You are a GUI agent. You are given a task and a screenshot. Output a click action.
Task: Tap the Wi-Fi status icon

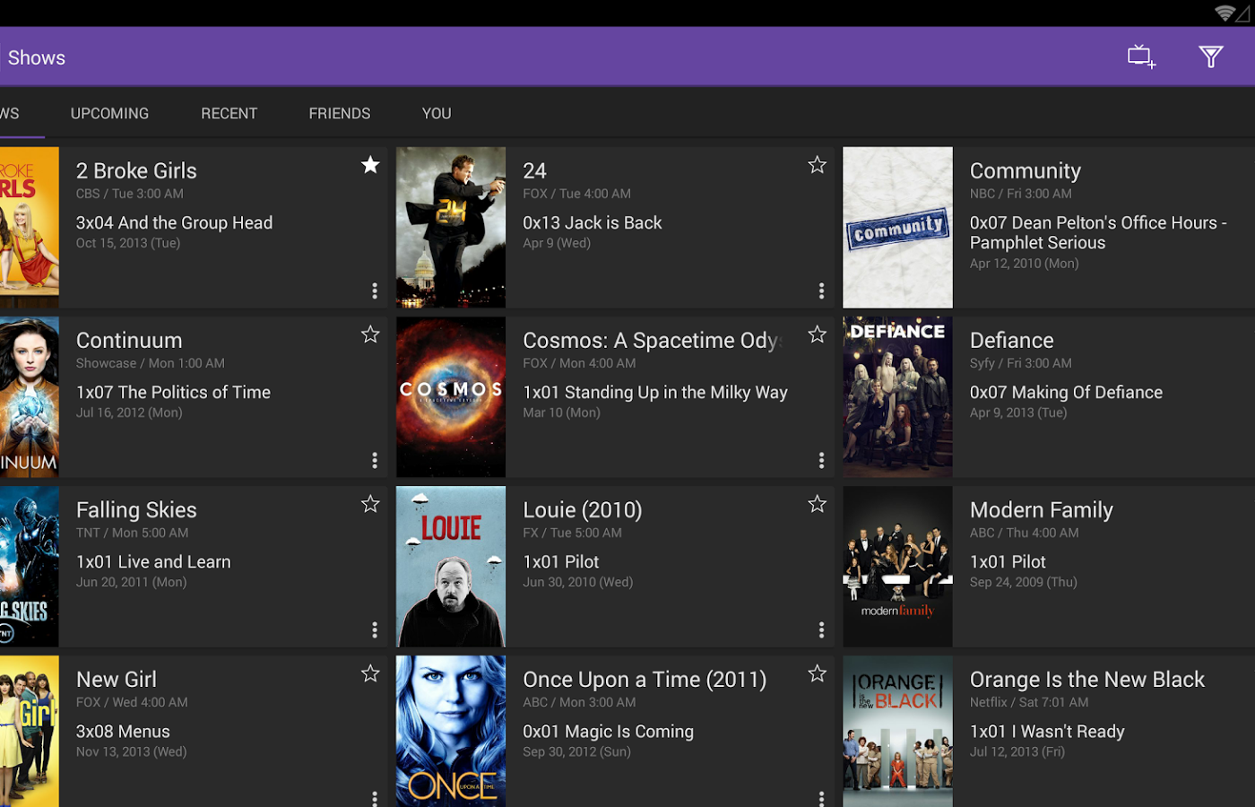pos(1225,13)
